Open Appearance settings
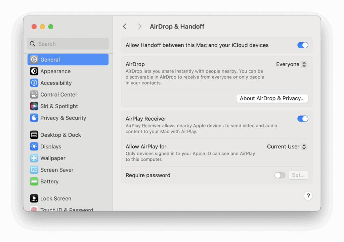Screen dimensions: 344x242 [34, 71]
